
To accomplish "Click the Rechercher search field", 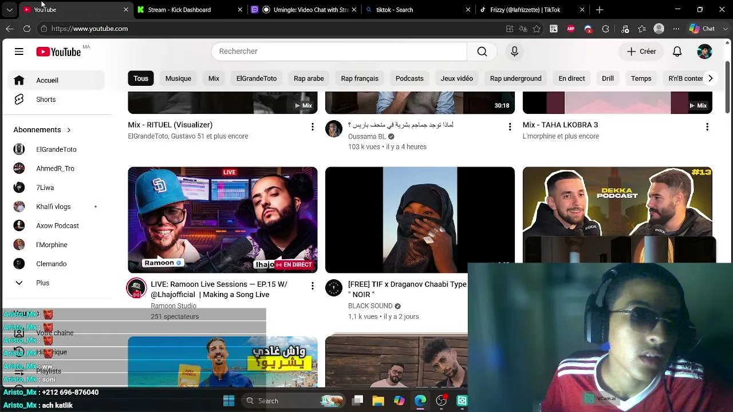I will (339, 51).
